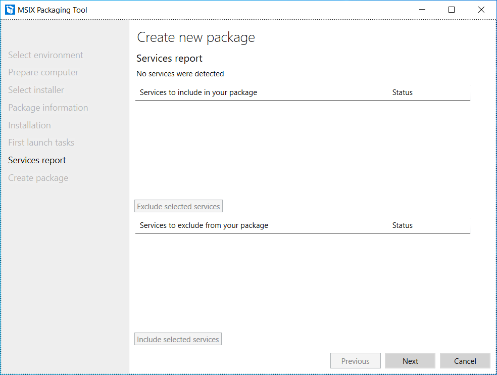Open First launch tasks step

[x=41, y=143]
